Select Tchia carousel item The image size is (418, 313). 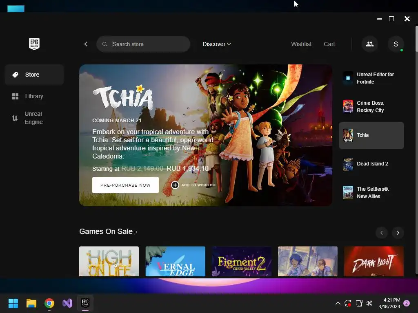(x=371, y=135)
